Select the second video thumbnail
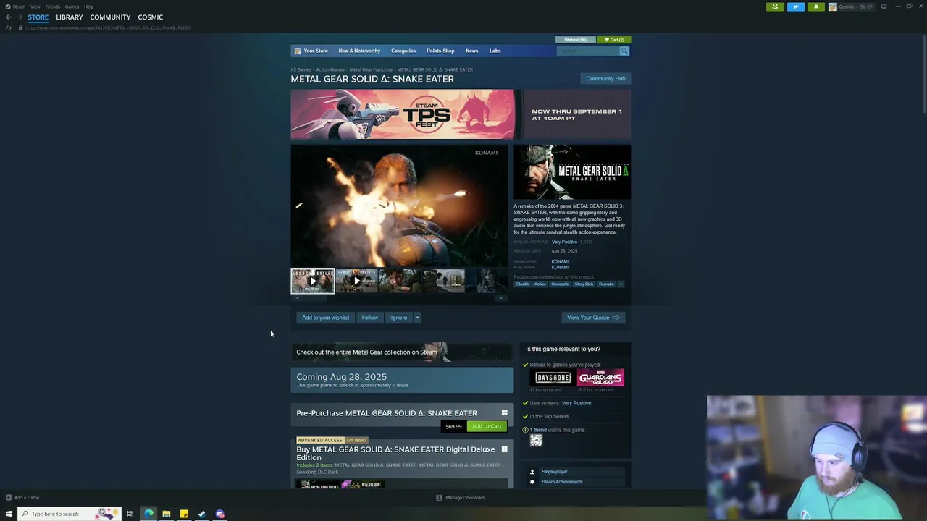 click(356, 281)
